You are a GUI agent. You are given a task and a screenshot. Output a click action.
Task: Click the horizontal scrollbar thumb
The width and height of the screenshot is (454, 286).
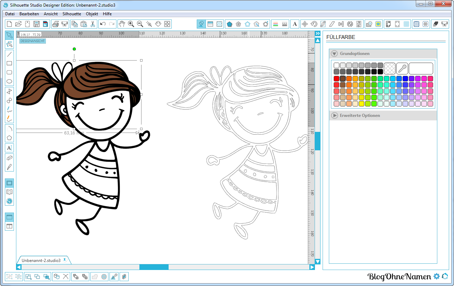154,267
